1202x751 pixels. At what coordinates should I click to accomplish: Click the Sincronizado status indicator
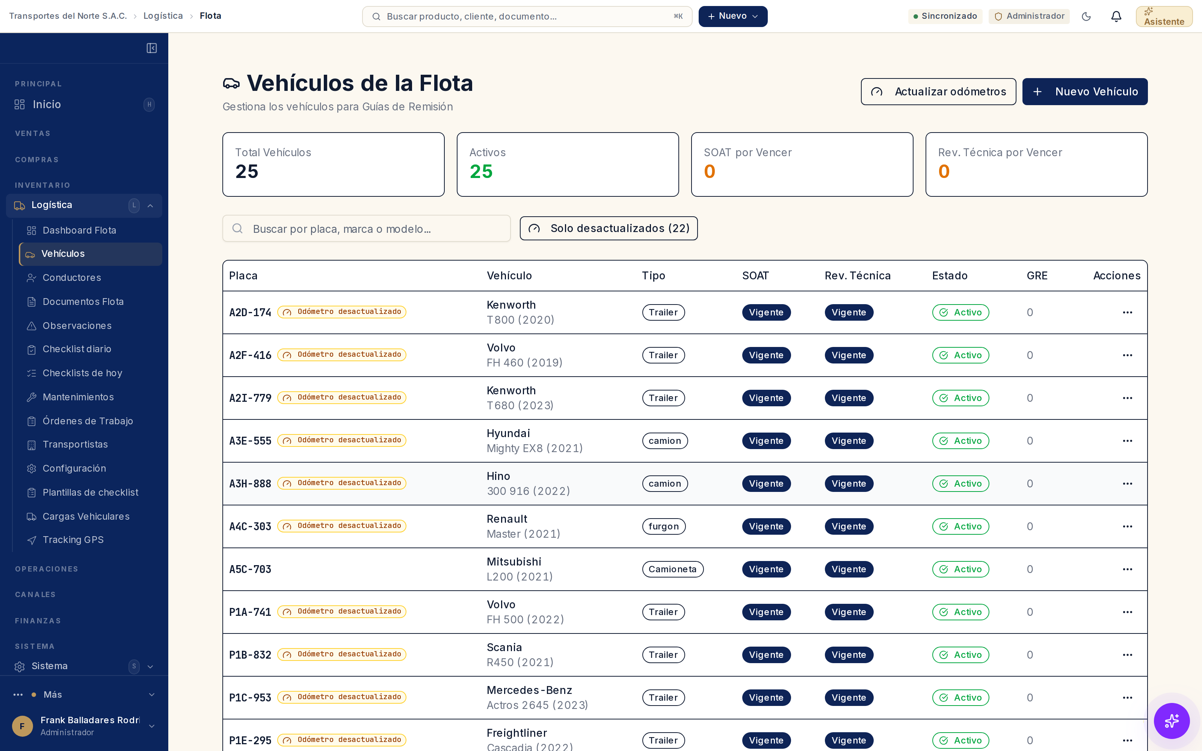pos(945,17)
